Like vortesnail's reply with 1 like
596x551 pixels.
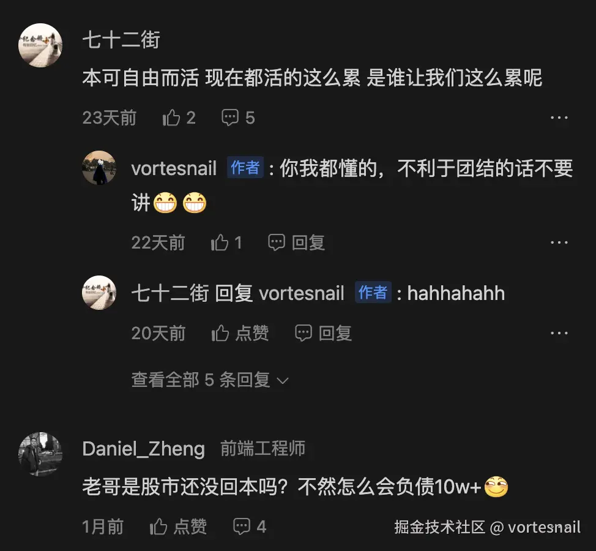pos(226,242)
